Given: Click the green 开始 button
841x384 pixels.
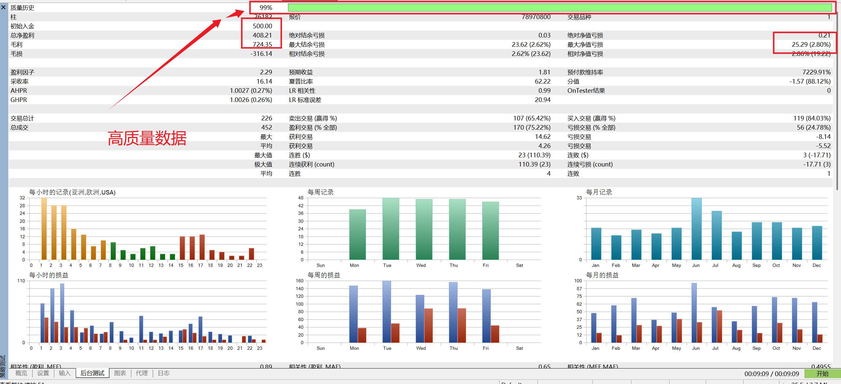Looking at the screenshot, I should point(822,373).
